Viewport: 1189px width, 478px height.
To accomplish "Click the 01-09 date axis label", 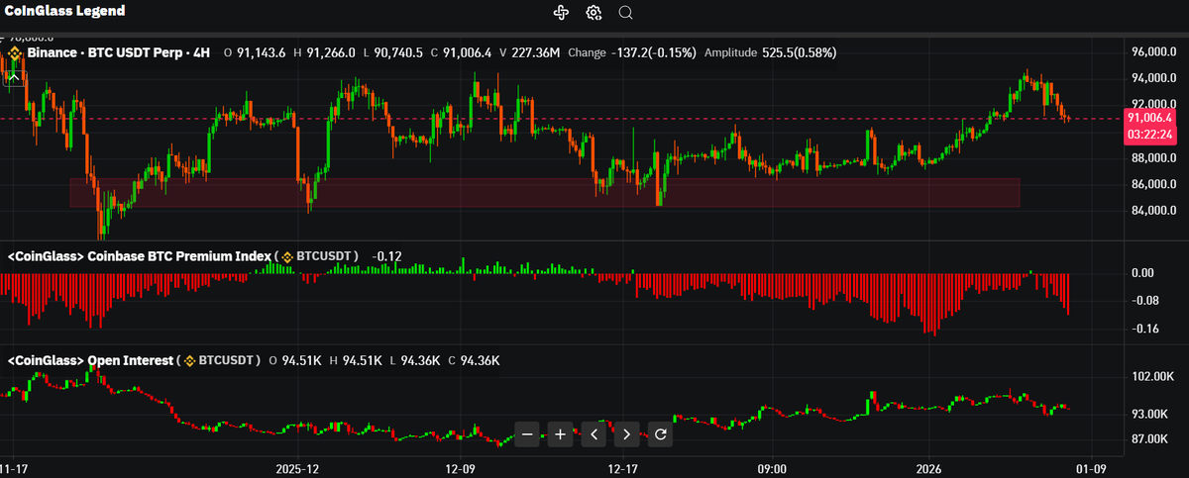I will click(x=1091, y=468).
